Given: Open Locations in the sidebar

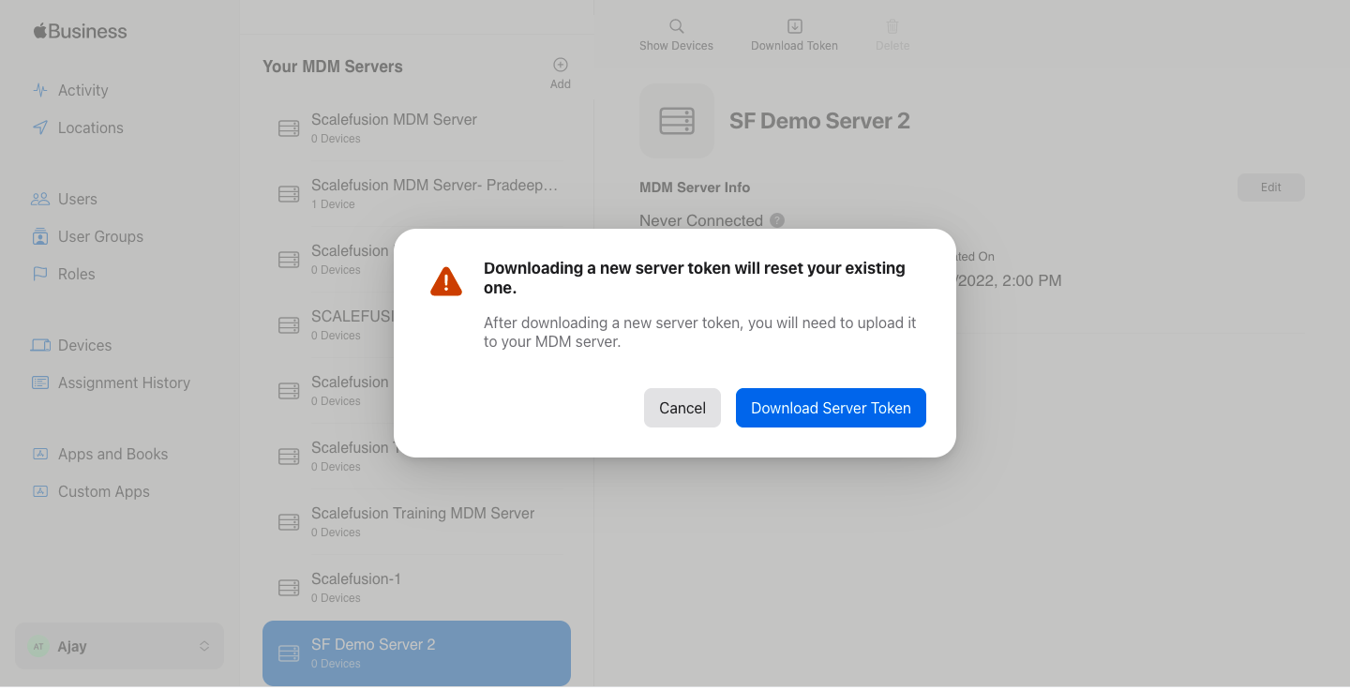Looking at the screenshot, I should (90, 127).
